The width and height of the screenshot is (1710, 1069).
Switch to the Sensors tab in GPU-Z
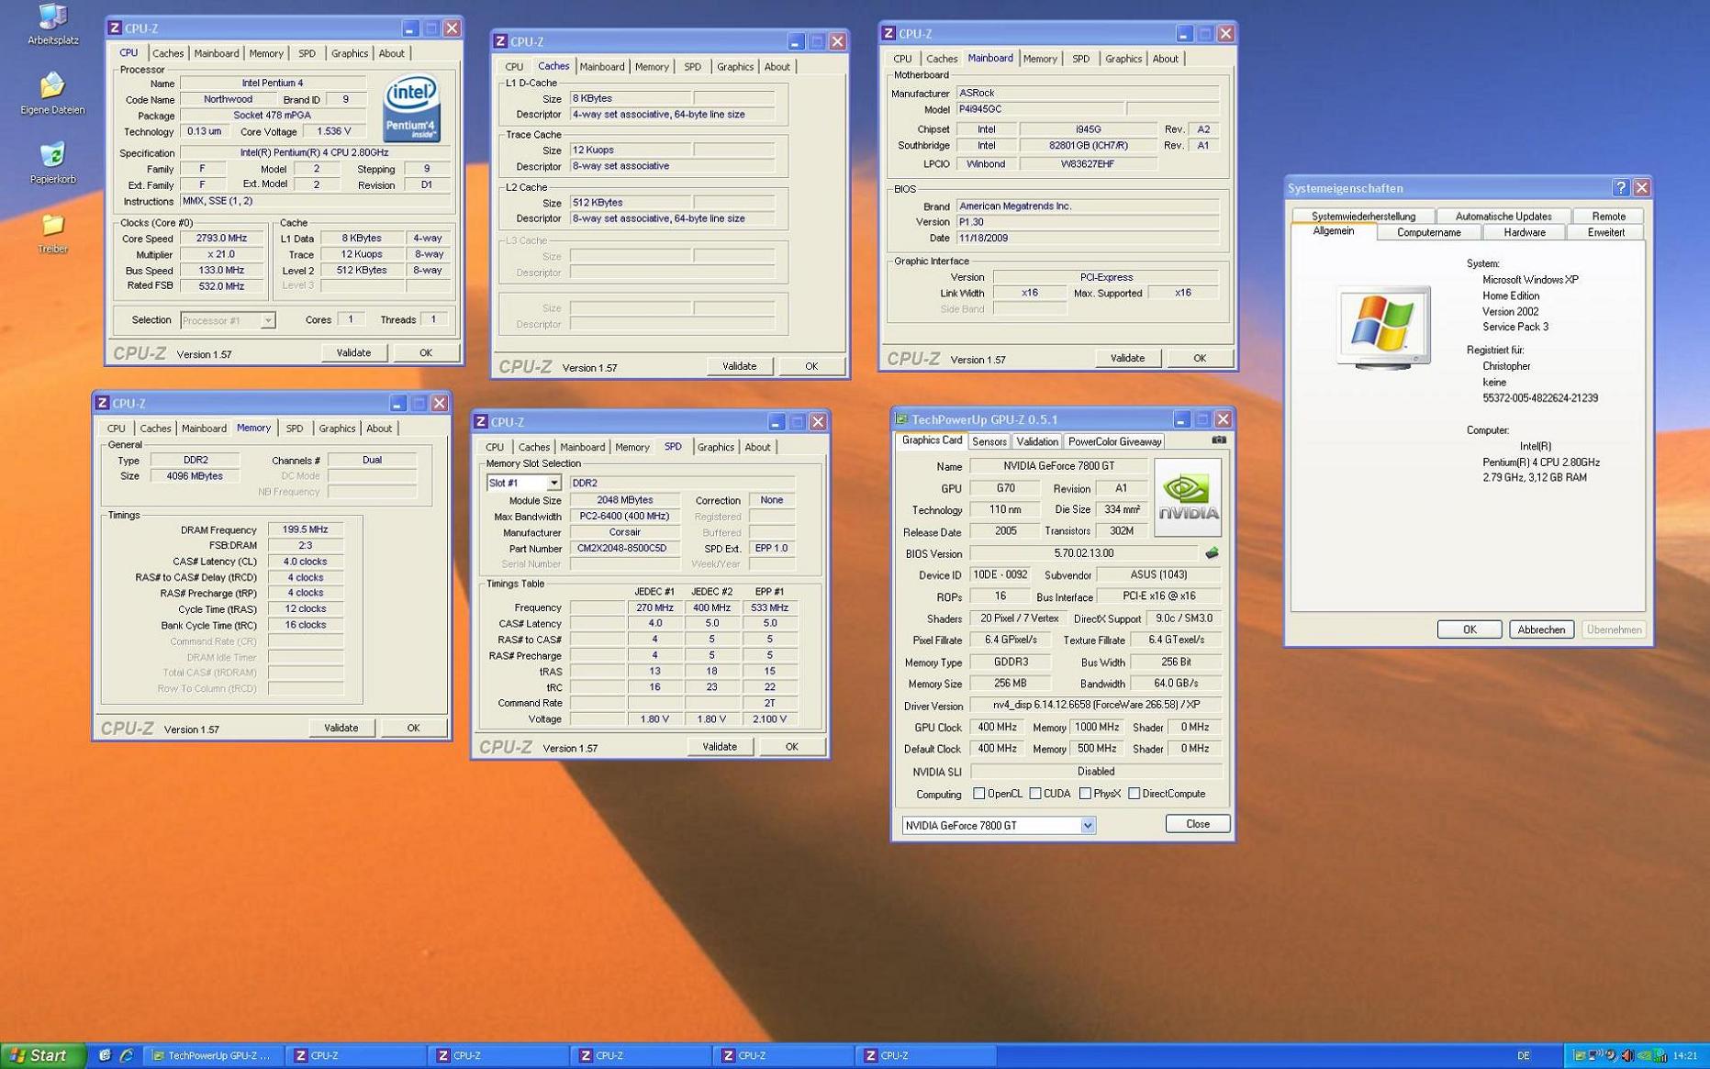[989, 441]
